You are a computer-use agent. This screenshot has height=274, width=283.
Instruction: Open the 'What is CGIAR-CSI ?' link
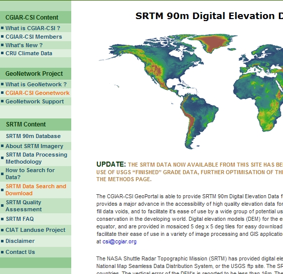click(33, 28)
